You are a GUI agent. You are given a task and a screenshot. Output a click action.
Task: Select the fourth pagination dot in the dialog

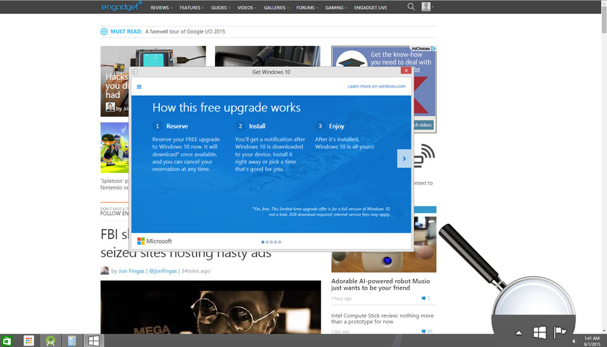[x=276, y=242]
